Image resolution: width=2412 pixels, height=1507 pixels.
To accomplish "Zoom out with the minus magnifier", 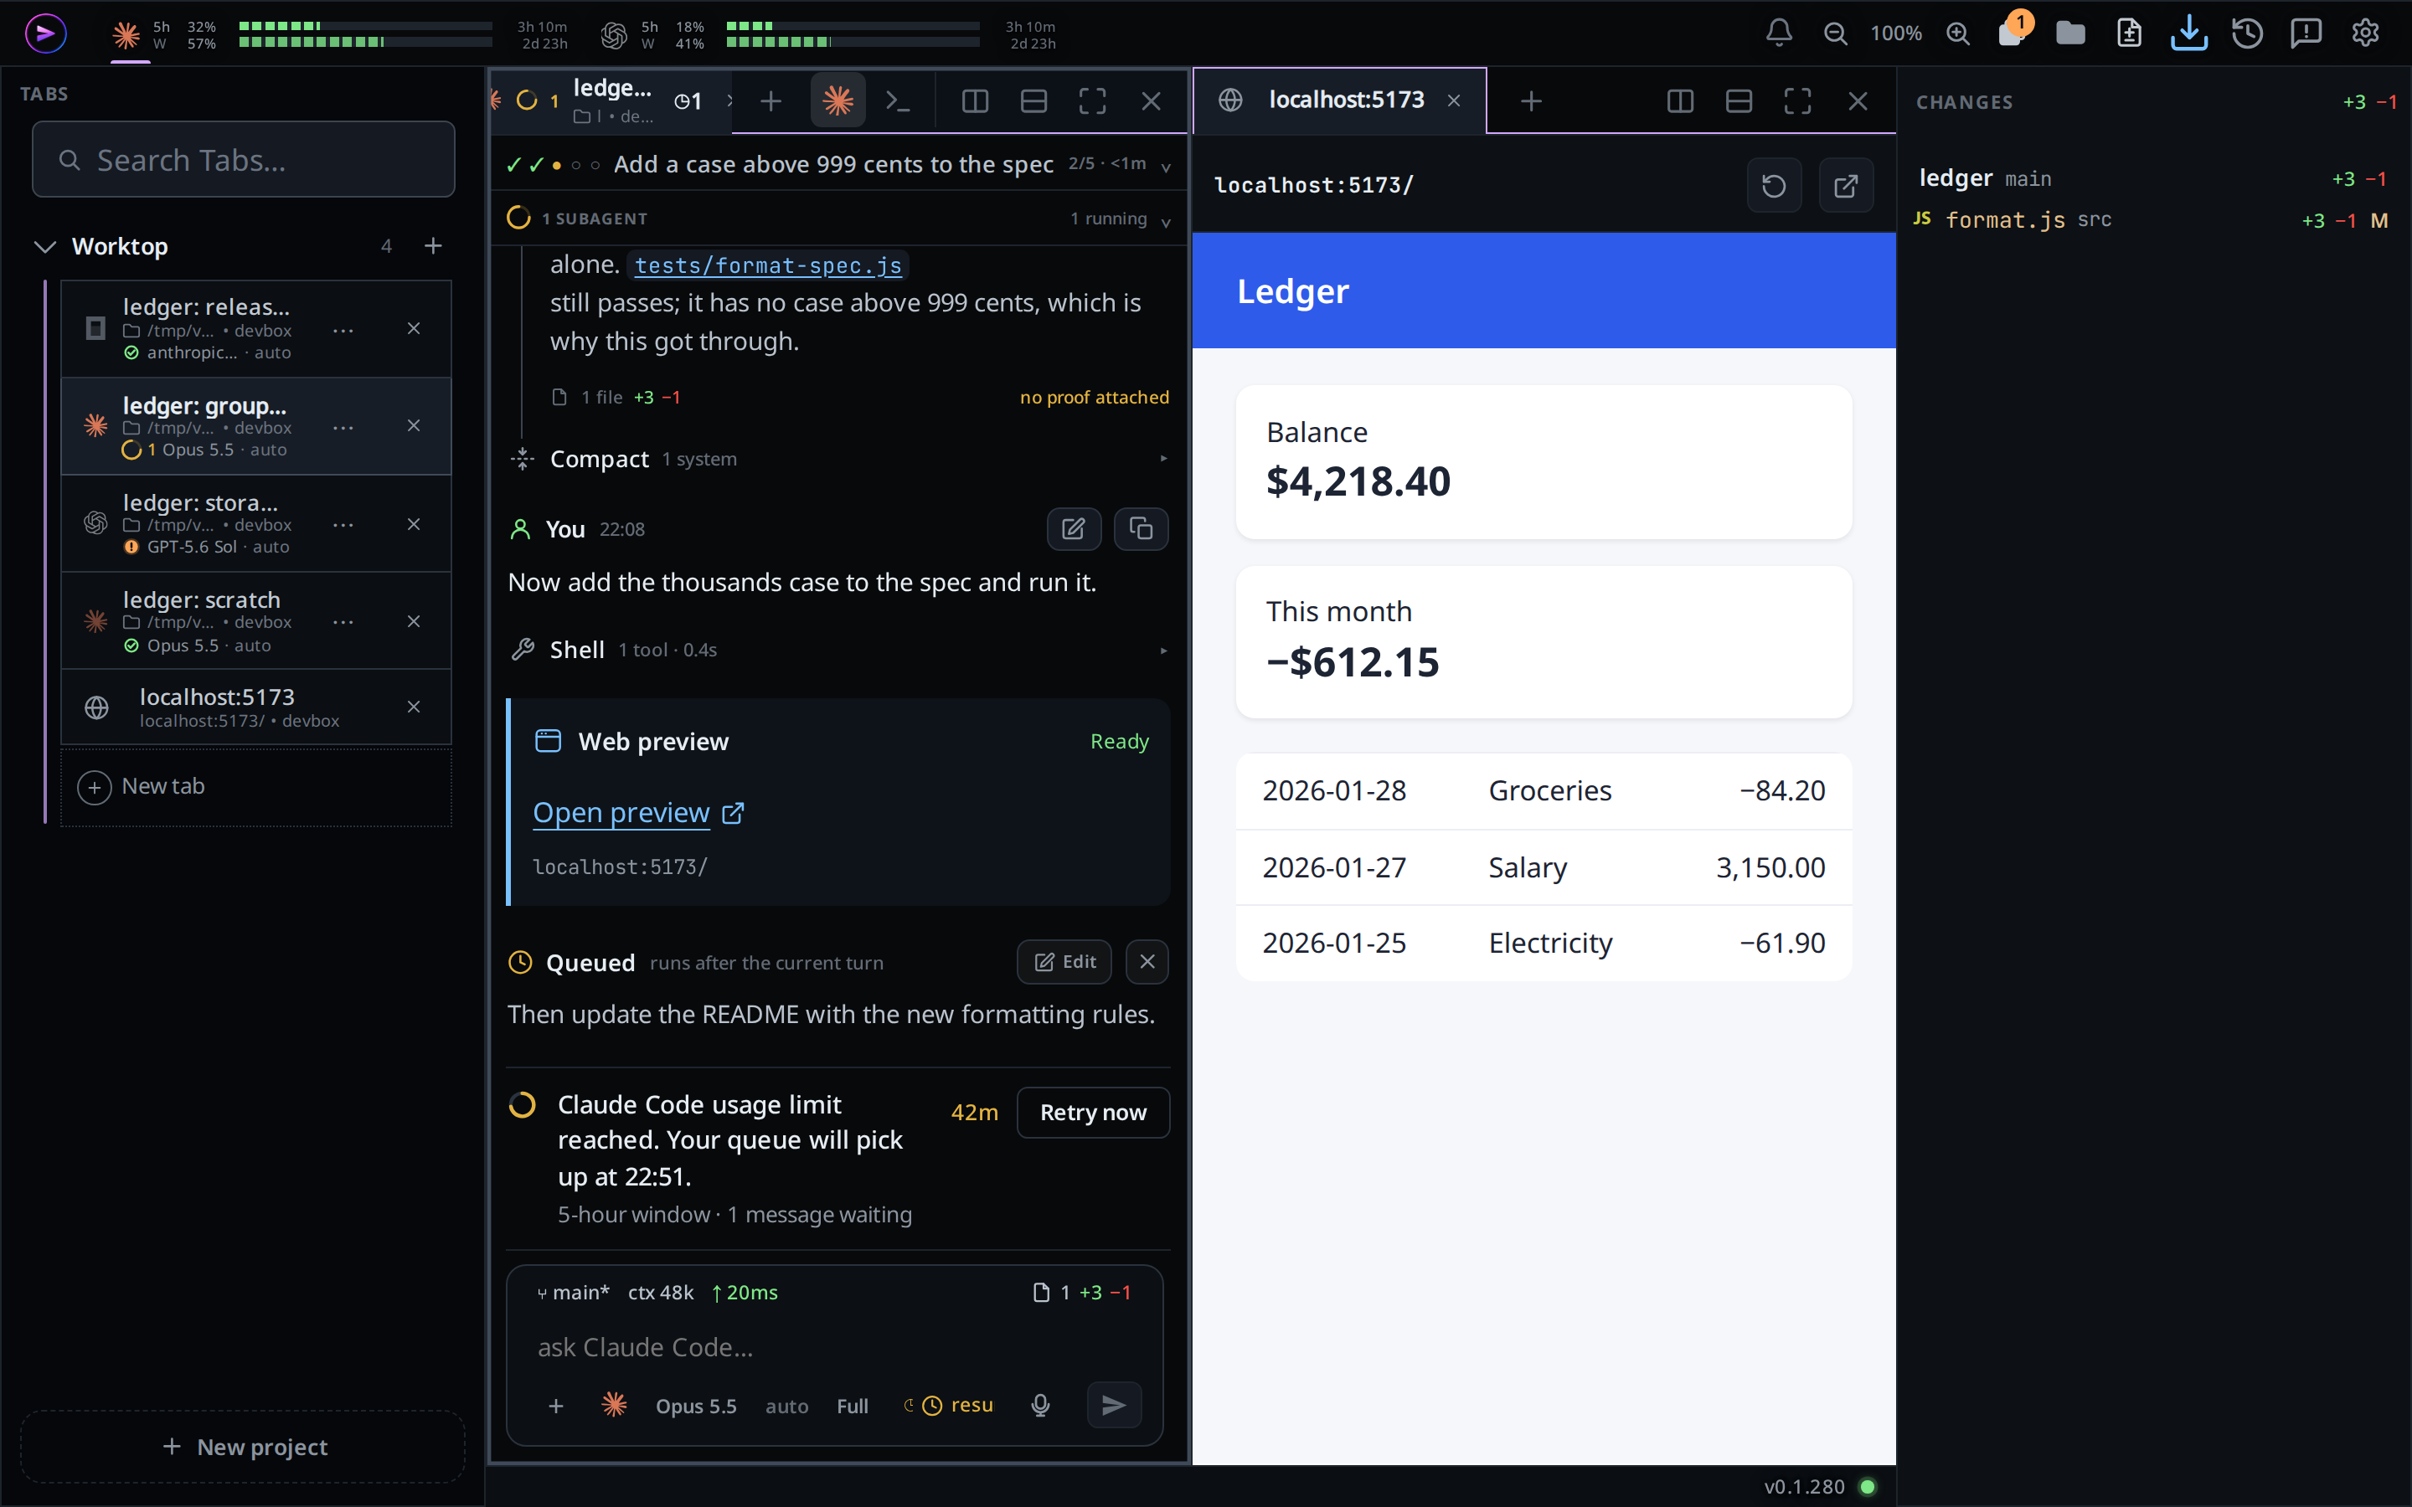I will coord(1835,33).
